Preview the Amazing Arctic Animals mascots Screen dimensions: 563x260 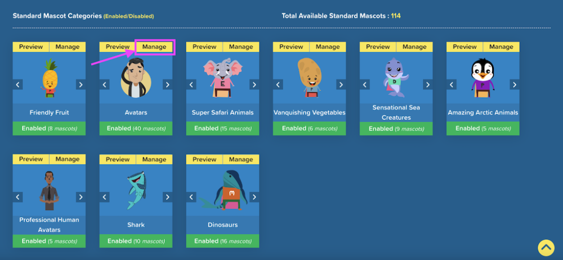(464, 47)
